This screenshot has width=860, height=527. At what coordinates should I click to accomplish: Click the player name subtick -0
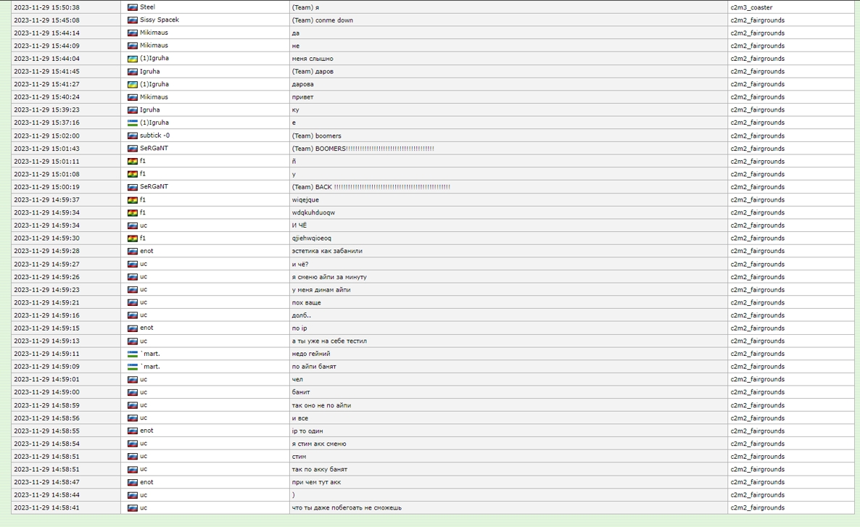154,136
